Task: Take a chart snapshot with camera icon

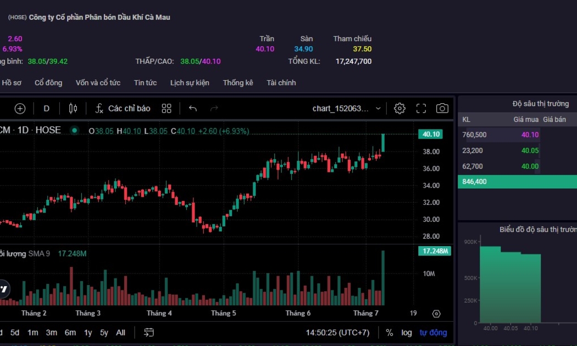Action: tap(442, 109)
